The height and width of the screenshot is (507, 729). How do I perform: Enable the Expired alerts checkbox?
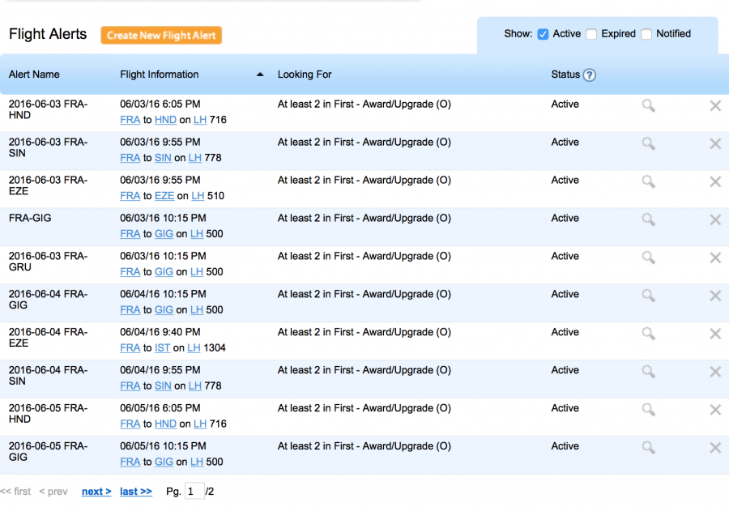click(x=591, y=34)
